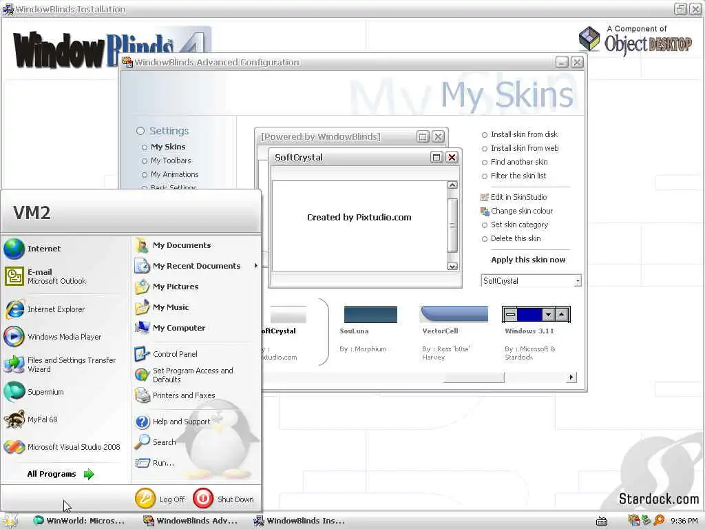Select the Settings section radio
Screen dimensions: 705x529
[140, 131]
